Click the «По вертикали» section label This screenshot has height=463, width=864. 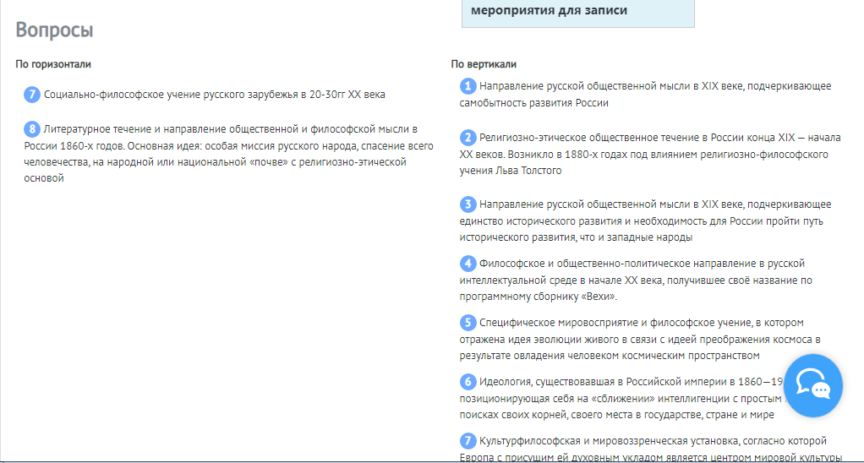pos(484,64)
